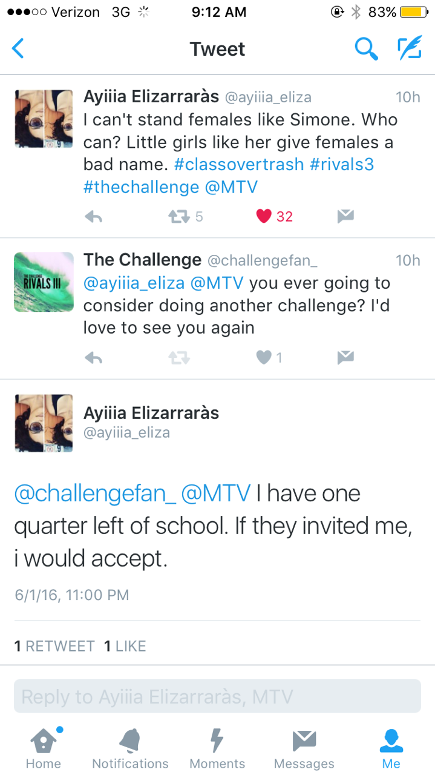The image size is (435, 775).
Task: Open The Challenge Rivals III avatar
Action: (x=44, y=282)
